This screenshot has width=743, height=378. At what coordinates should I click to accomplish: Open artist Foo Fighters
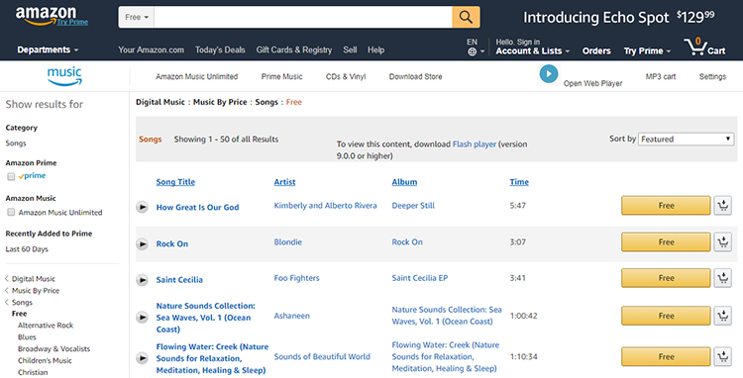point(296,278)
